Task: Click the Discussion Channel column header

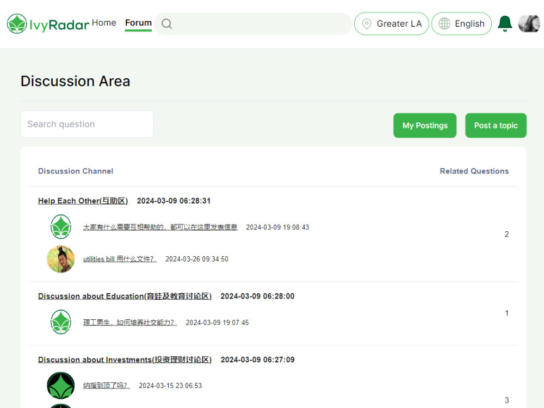Action: 76,171
